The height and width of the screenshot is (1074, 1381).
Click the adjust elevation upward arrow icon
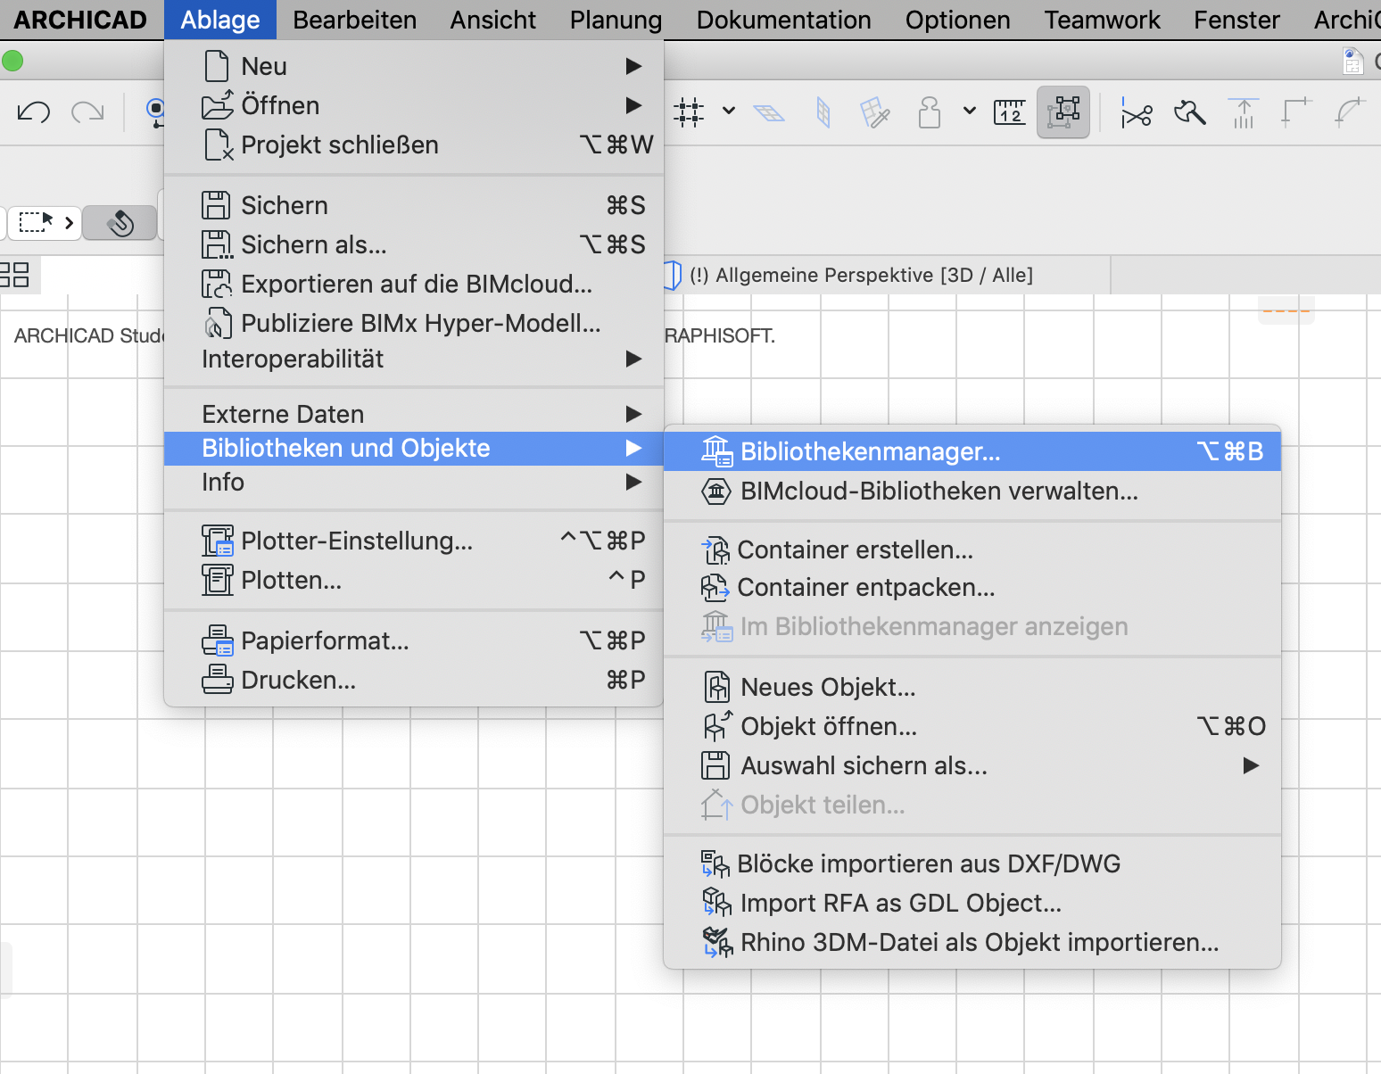pos(1244,113)
